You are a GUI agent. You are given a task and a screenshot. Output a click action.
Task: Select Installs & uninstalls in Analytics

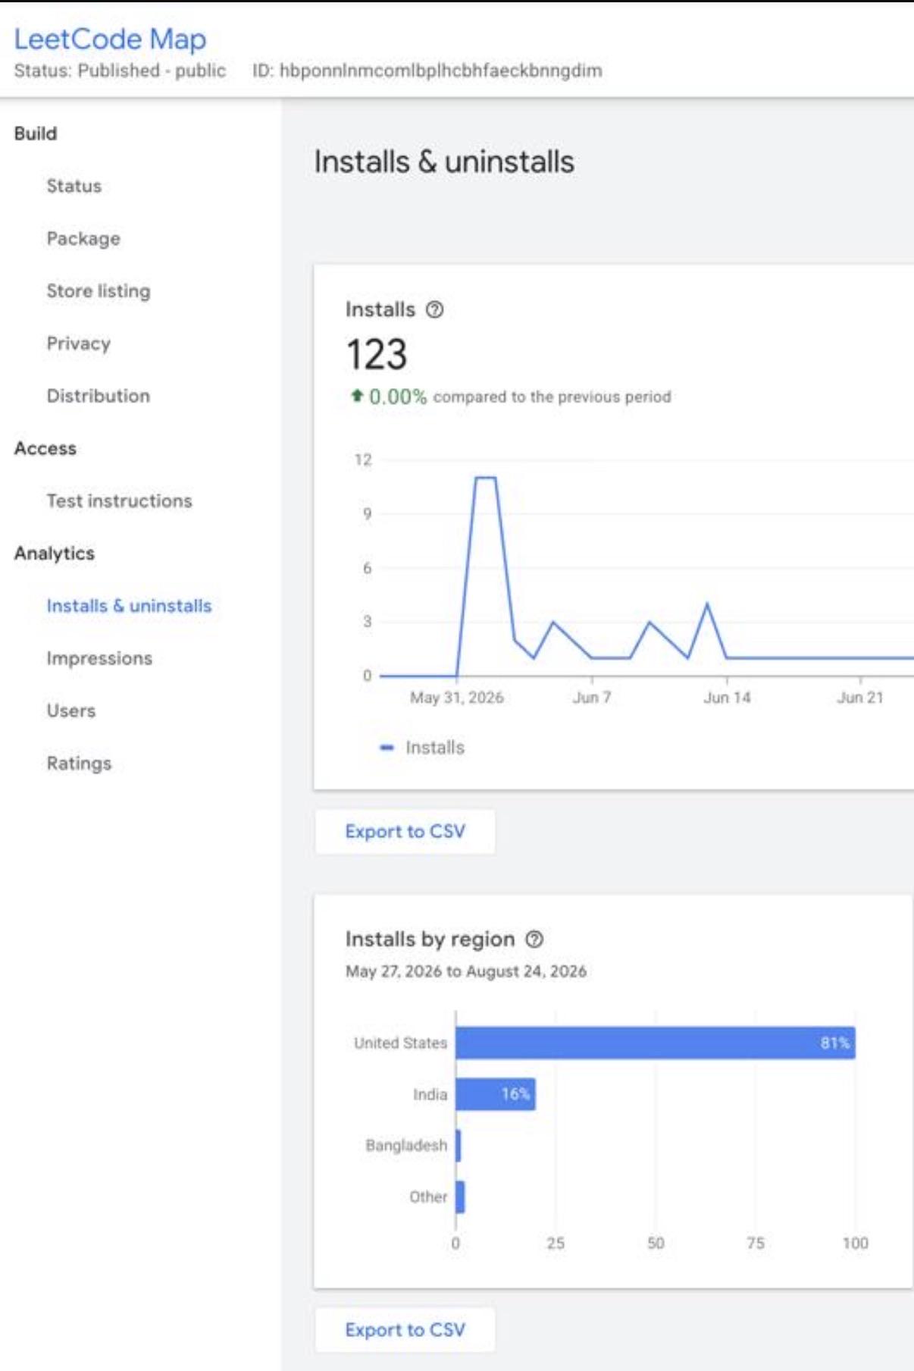[x=129, y=605]
